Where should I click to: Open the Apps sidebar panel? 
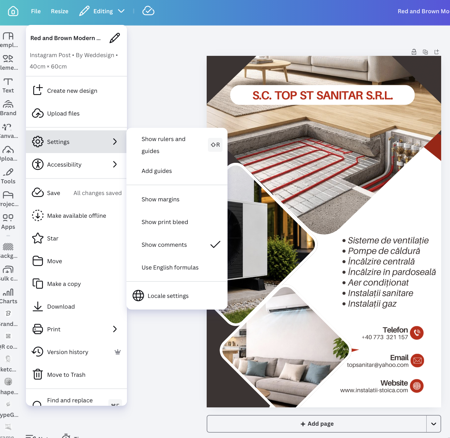click(8, 222)
